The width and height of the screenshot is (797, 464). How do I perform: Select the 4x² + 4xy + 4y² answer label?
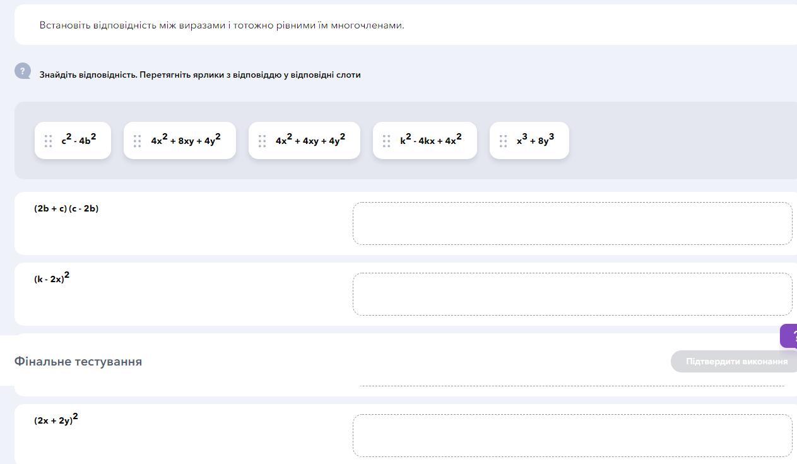[x=304, y=140]
